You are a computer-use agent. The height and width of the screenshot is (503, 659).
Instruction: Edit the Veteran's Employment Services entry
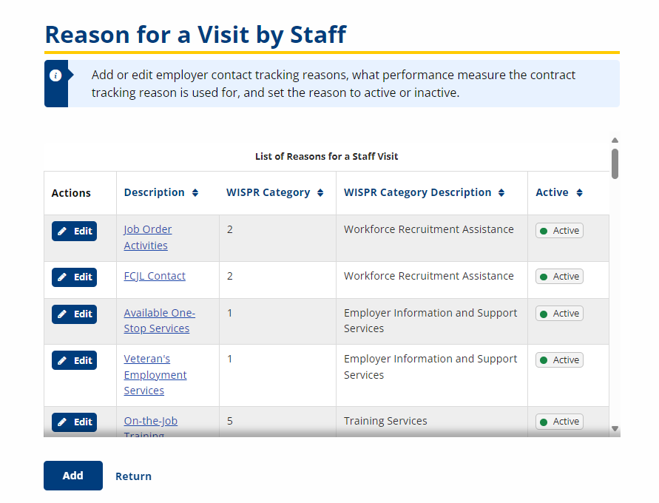(74, 360)
